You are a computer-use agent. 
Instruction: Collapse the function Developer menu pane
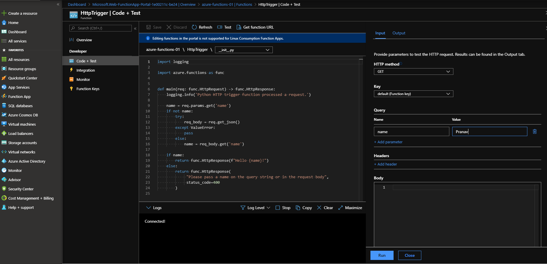(x=135, y=28)
